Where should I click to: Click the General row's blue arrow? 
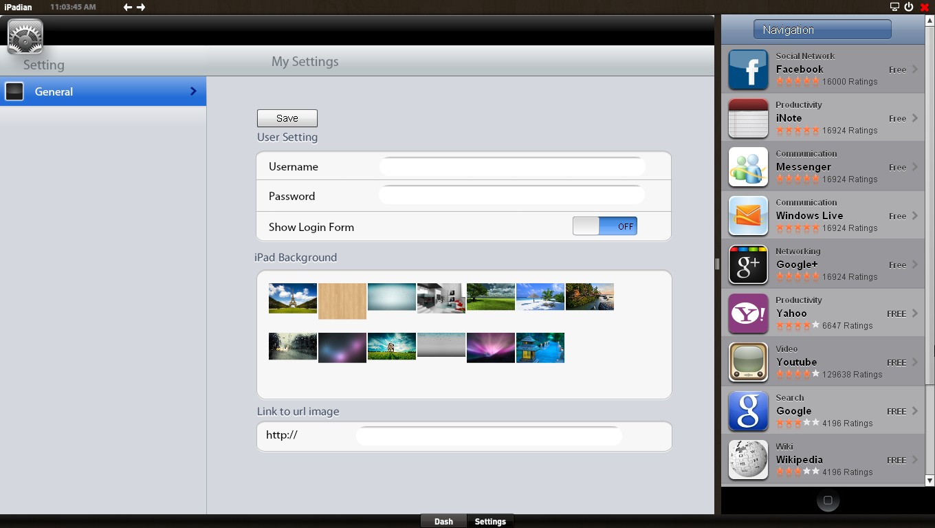(x=193, y=91)
